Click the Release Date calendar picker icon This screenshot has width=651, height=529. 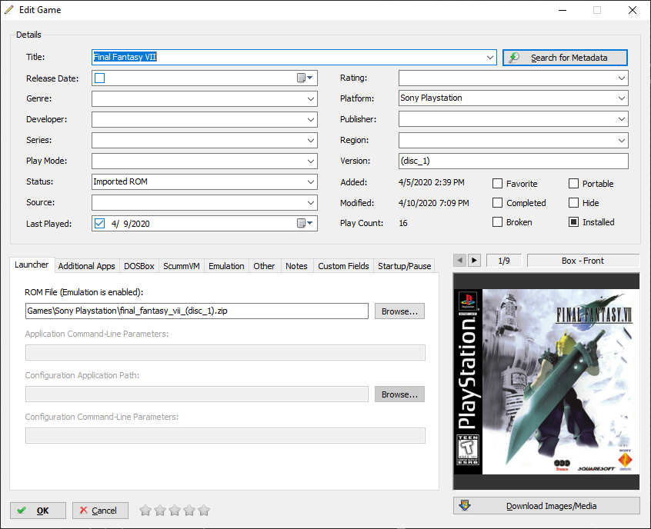coord(305,78)
